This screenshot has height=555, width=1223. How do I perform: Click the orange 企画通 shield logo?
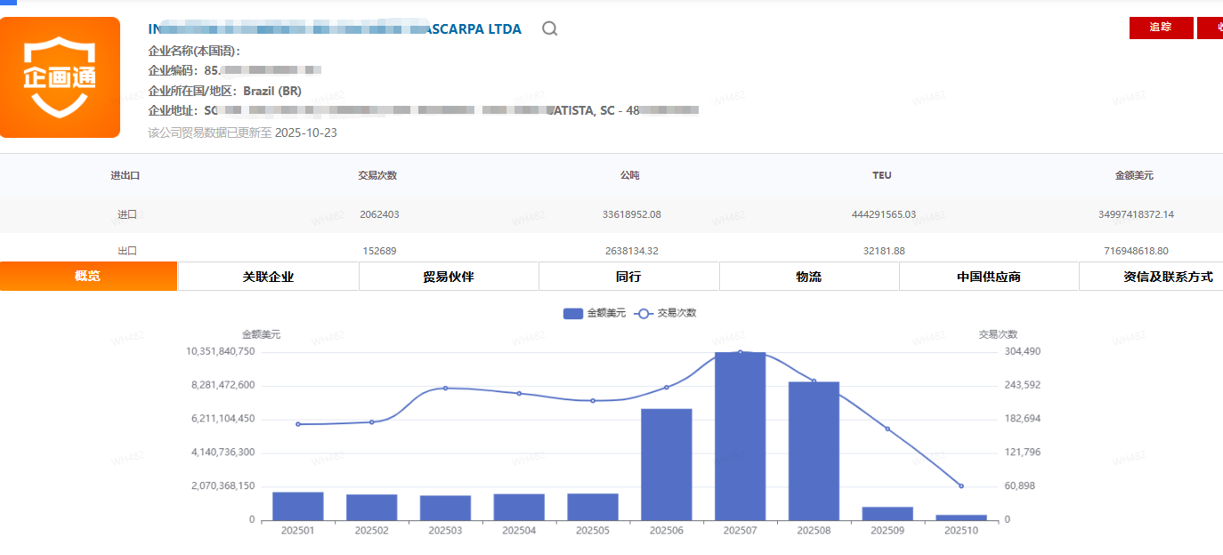tap(60, 77)
